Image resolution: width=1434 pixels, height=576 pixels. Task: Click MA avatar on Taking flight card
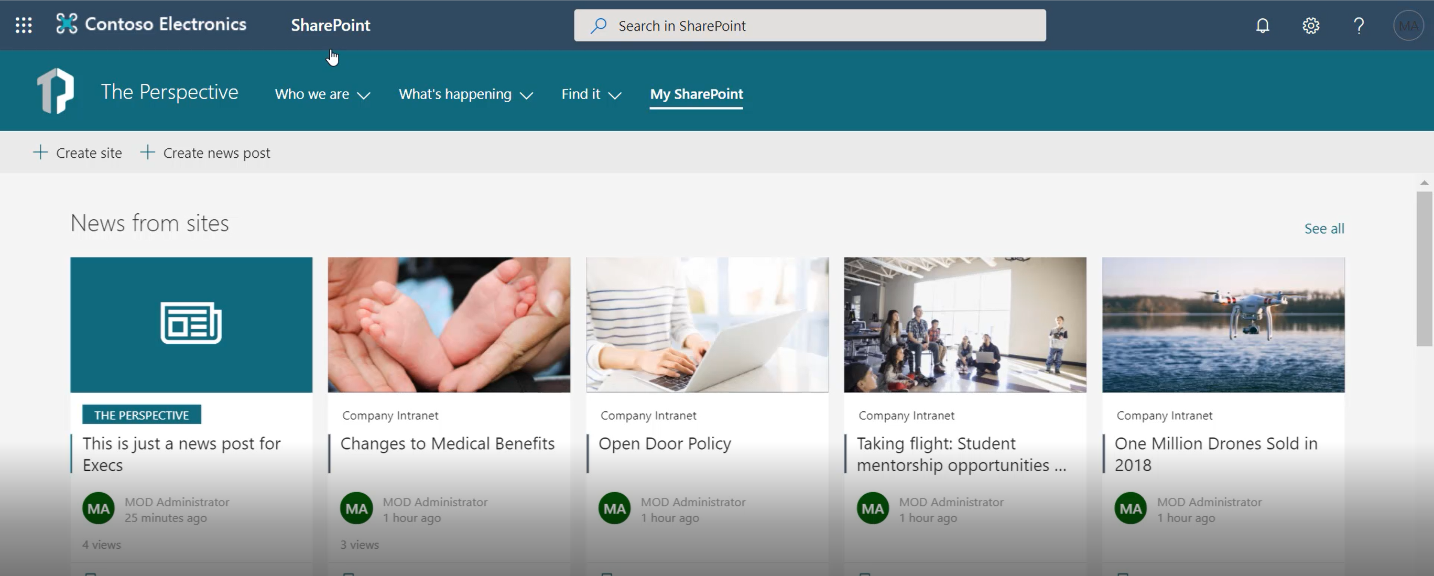(x=873, y=508)
